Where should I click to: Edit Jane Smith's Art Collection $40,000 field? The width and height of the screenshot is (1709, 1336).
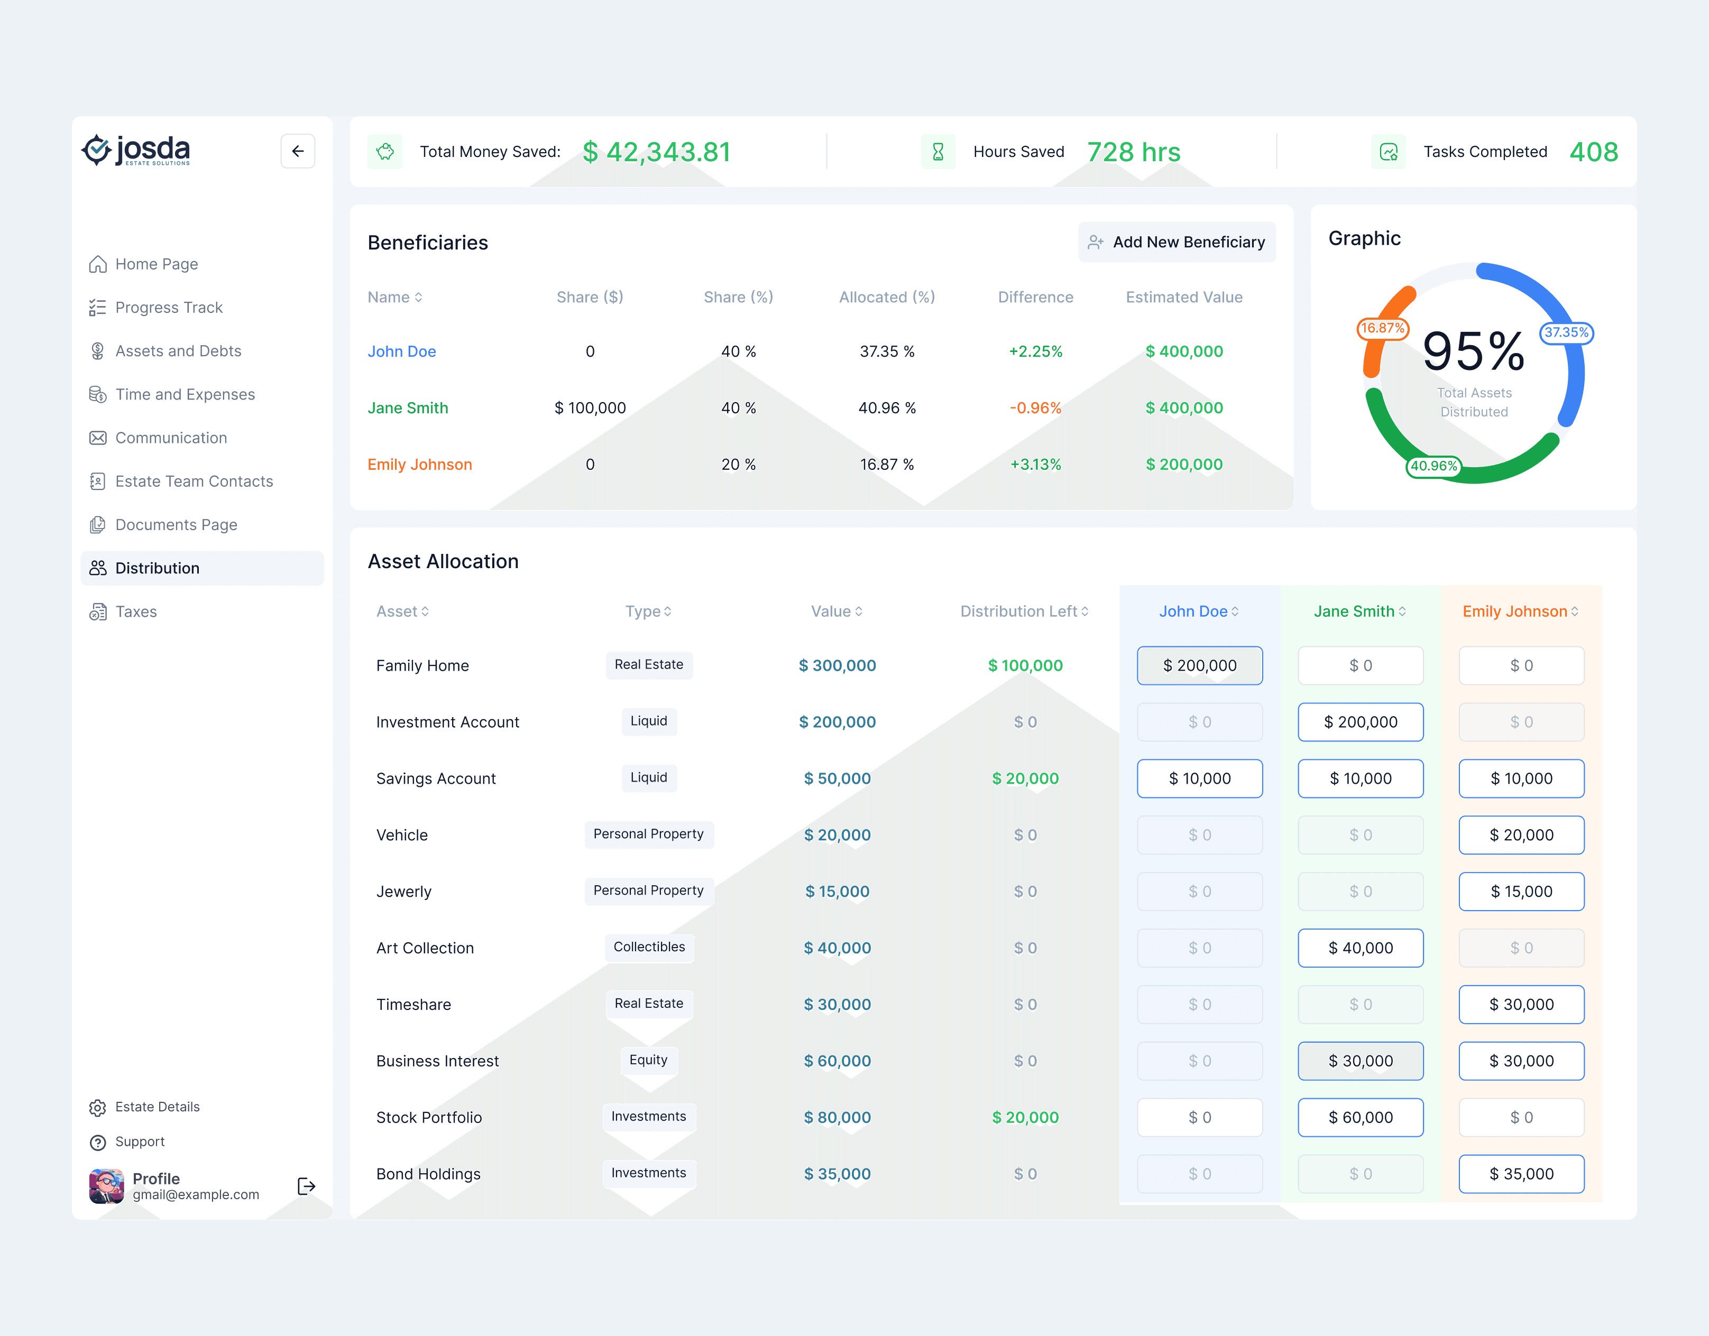(x=1360, y=948)
